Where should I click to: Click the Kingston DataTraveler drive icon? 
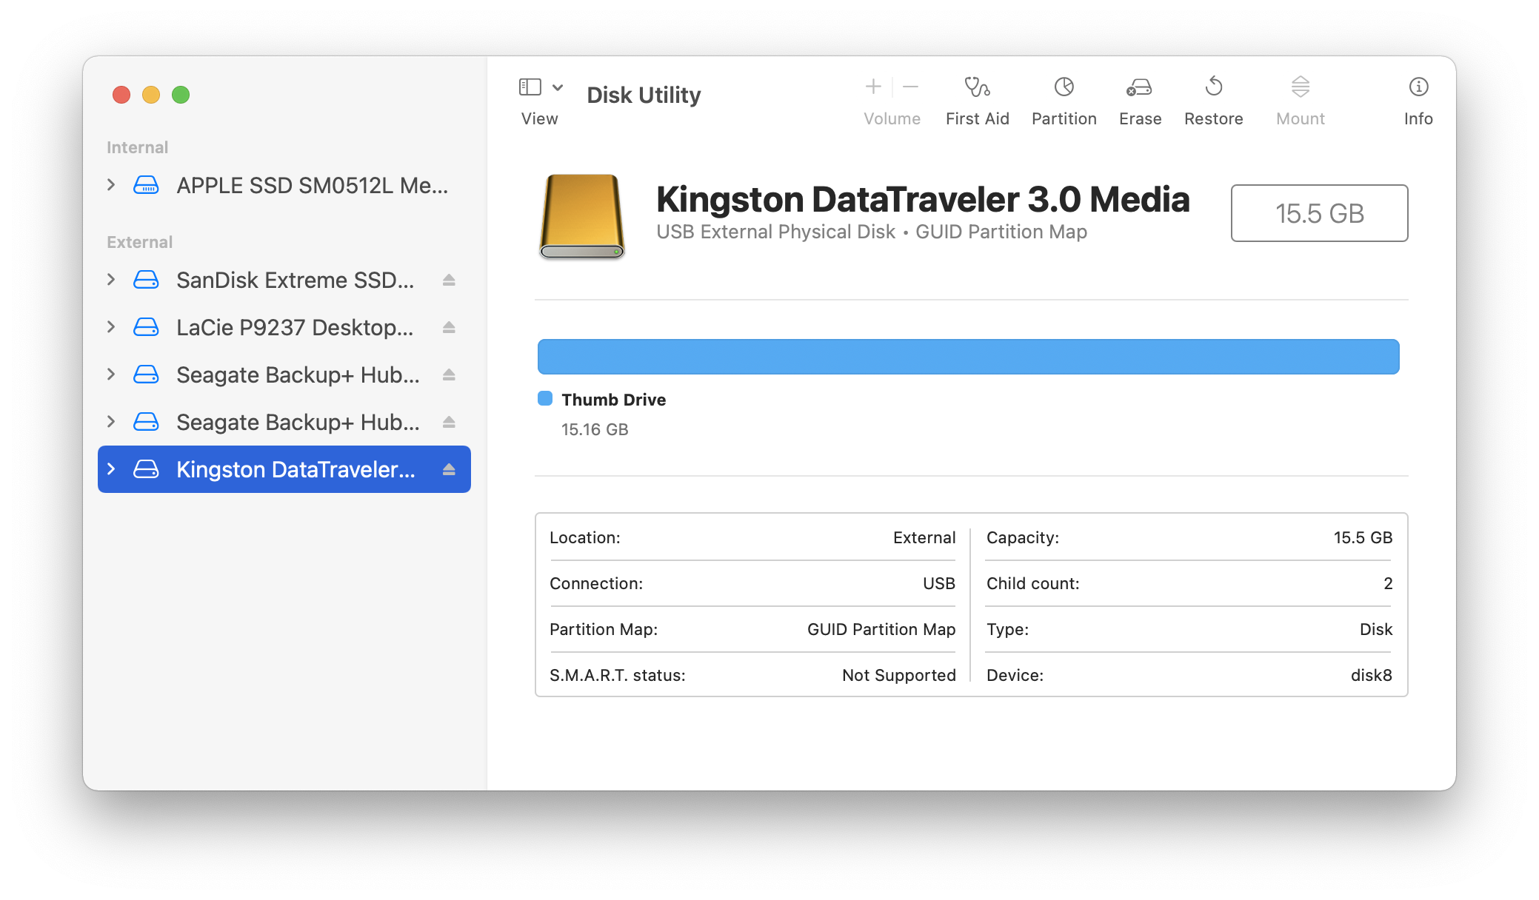pos(146,469)
